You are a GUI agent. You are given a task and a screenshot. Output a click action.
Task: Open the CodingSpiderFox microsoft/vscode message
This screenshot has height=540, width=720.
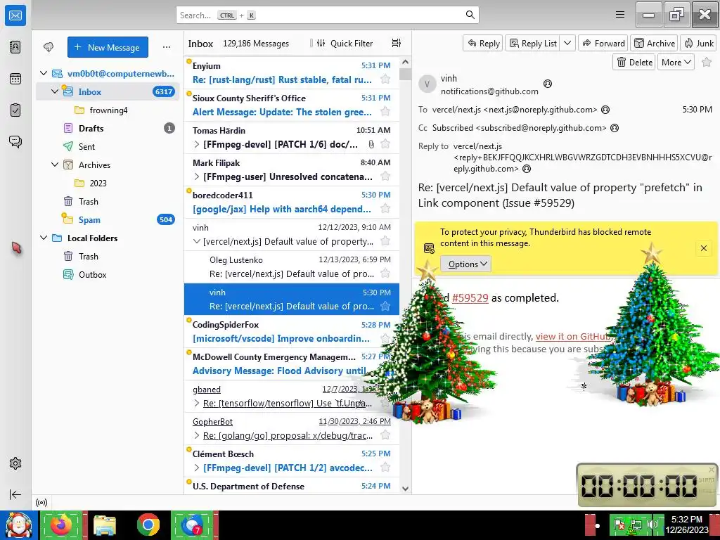point(292,332)
